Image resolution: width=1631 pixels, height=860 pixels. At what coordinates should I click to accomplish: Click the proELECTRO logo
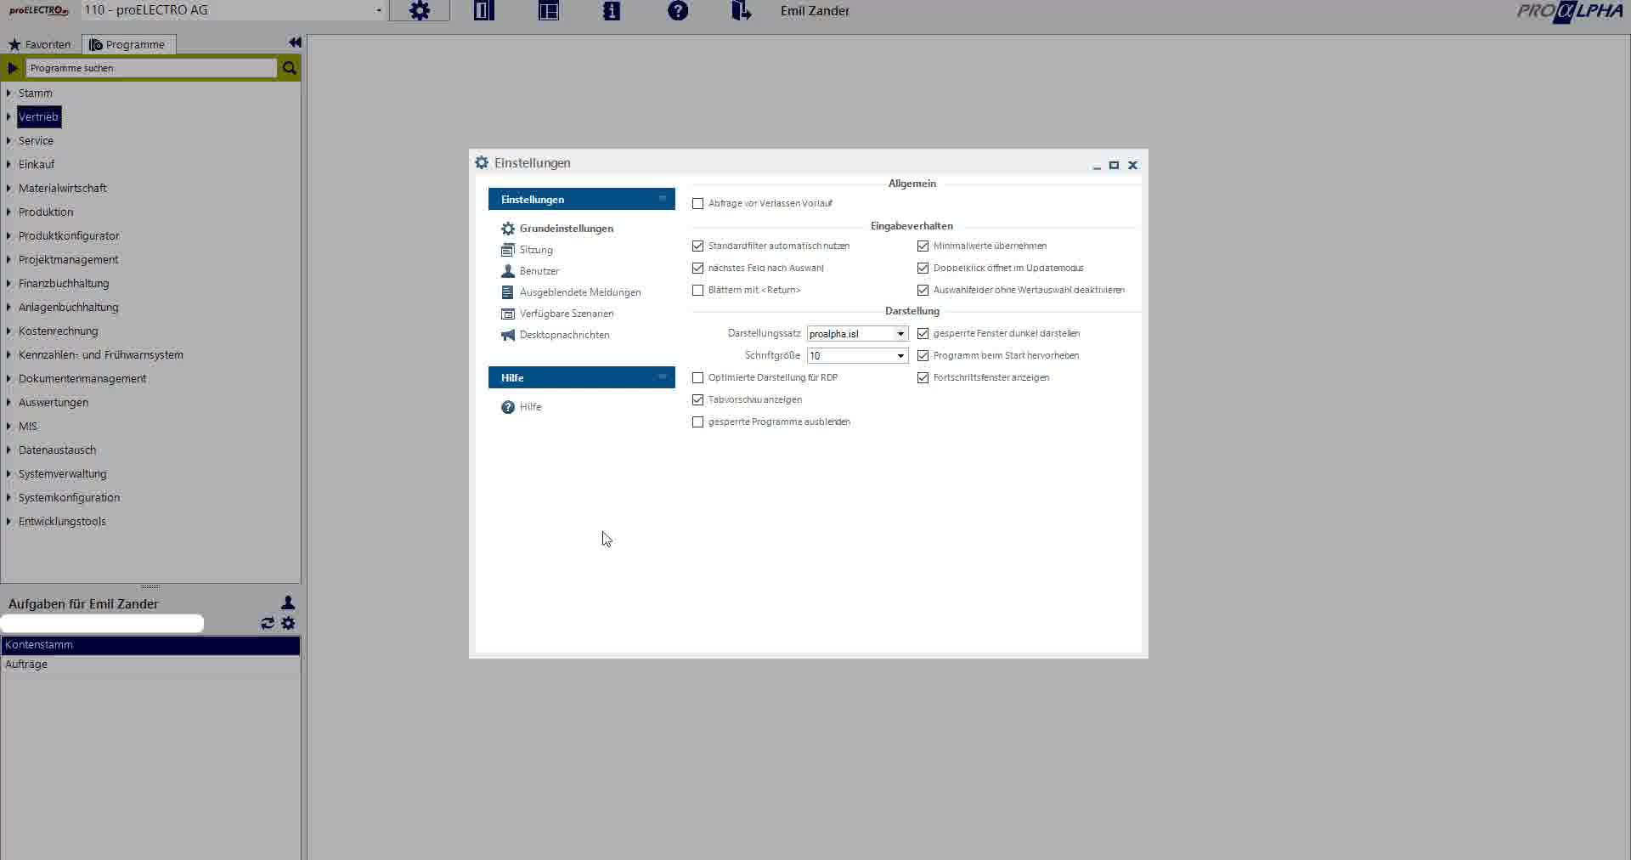pyautogui.click(x=39, y=11)
